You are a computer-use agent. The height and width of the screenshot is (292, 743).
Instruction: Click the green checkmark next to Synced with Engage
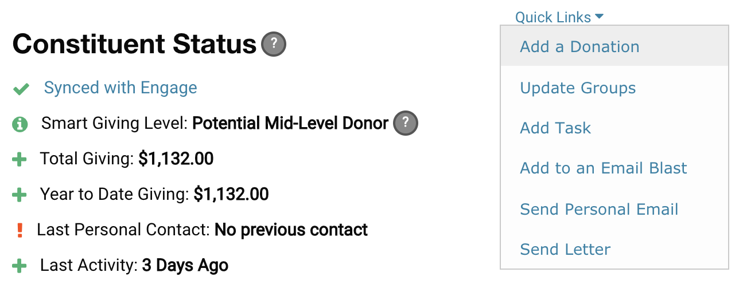(21, 89)
